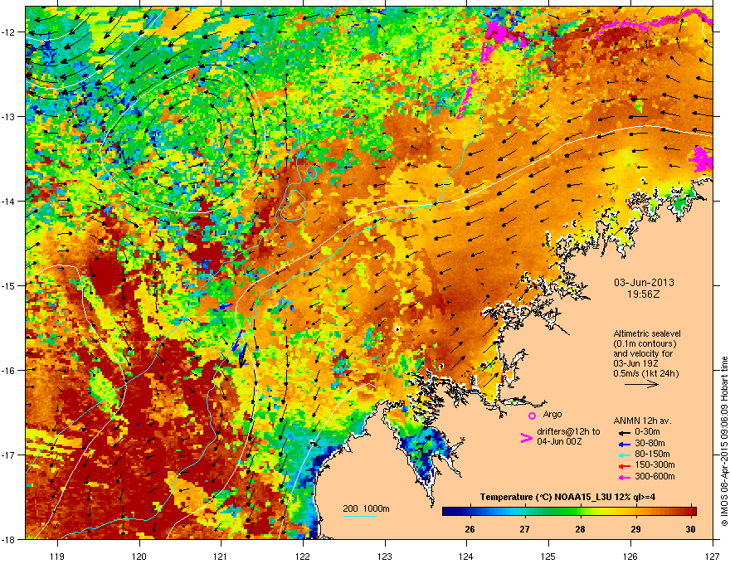Click the cyan 200 1000m bathymetry legend line

click(x=359, y=516)
